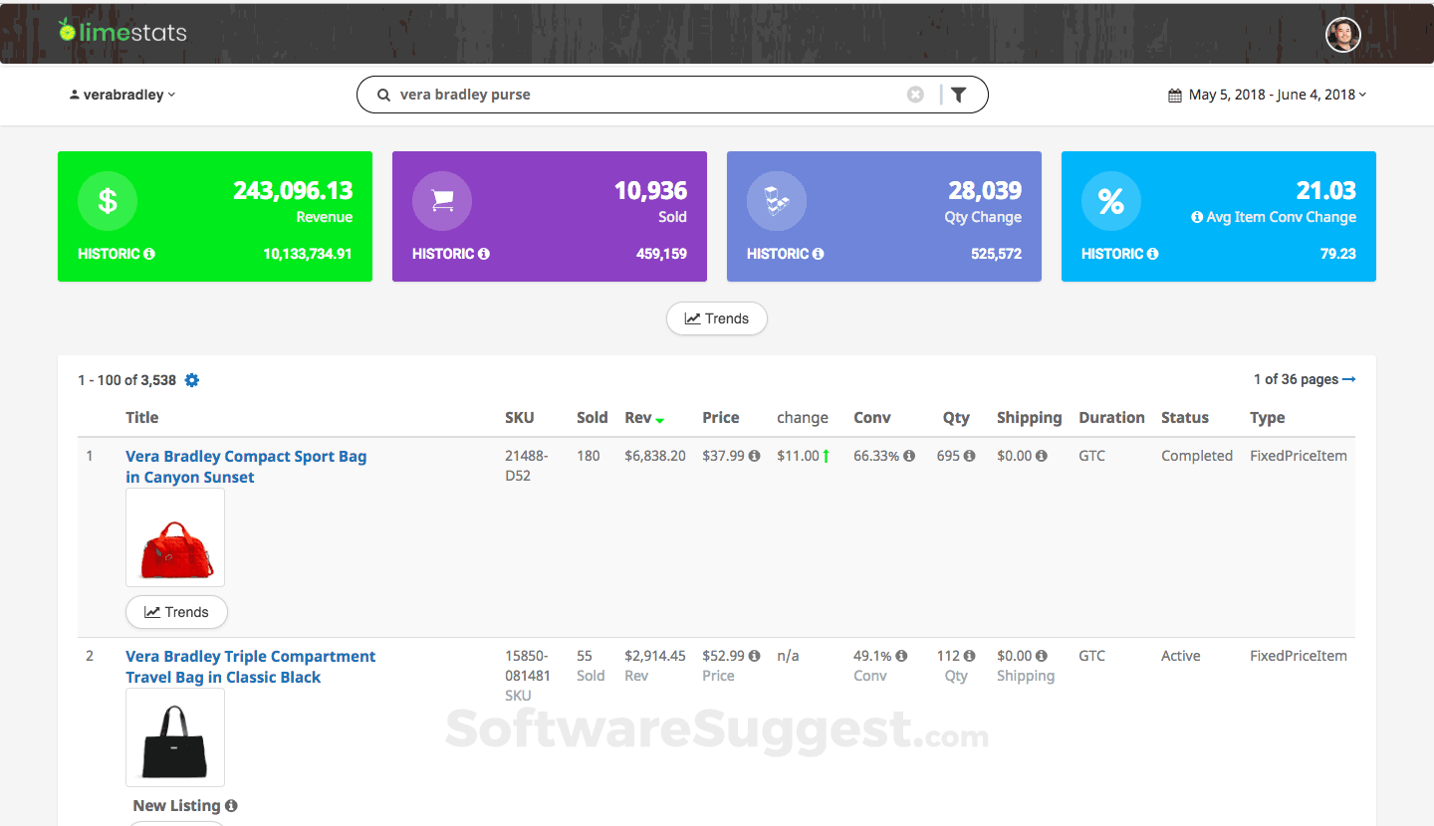Image resolution: width=1434 pixels, height=826 pixels.
Task: Click the 243,096.13 Revenue figure
Action: (293, 190)
